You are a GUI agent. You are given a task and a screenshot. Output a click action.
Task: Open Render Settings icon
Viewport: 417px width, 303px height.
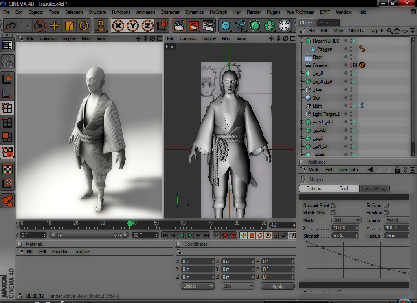209,26
